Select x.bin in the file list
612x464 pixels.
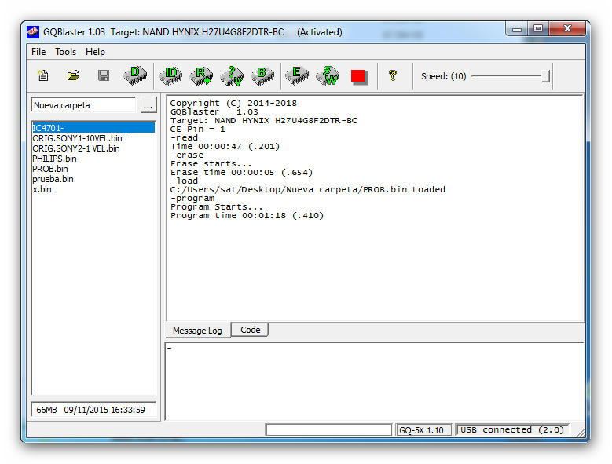click(42, 189)
